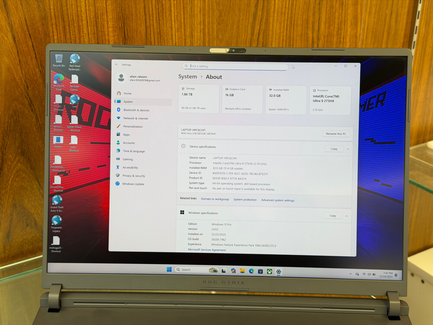Open Task View from the taskbar
Screen dimensions: 433x325
224,271
